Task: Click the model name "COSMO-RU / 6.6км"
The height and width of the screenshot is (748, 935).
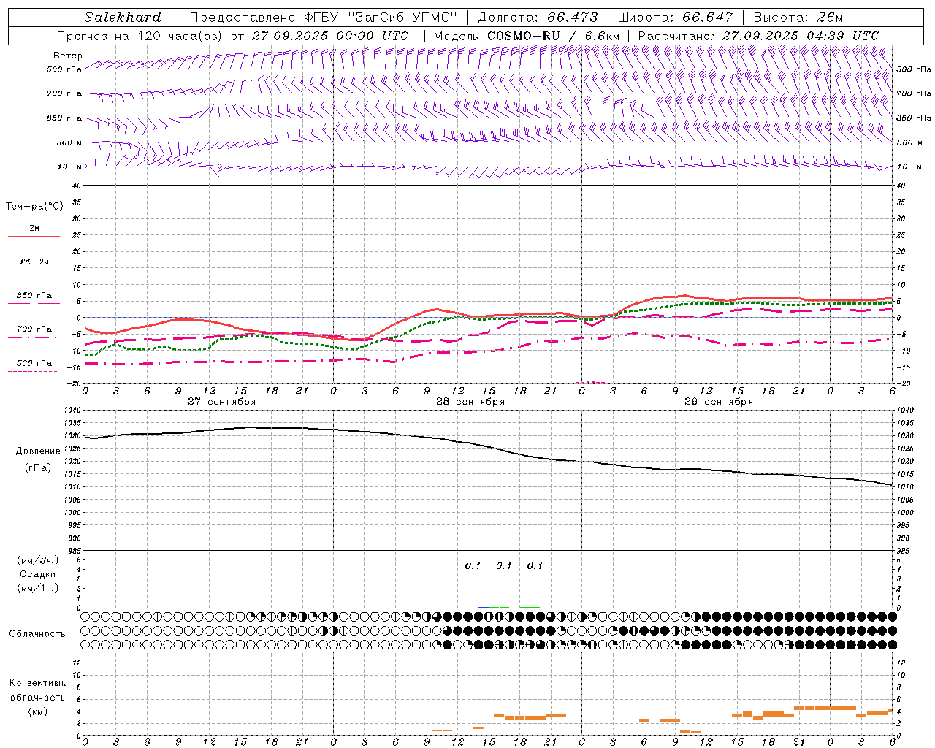Action: coord(553,36)
